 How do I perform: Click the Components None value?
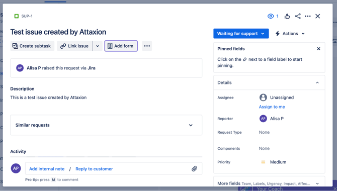[x=264, y=148]
